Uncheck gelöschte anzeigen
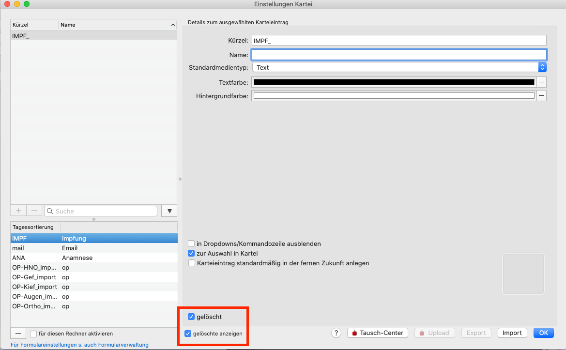This screenshot has height=350, width=566. pyautogui.click(x=188, y=334)
